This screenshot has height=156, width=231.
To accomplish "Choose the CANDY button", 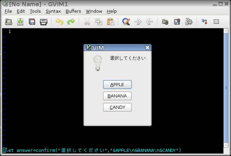I will (117, 107).
